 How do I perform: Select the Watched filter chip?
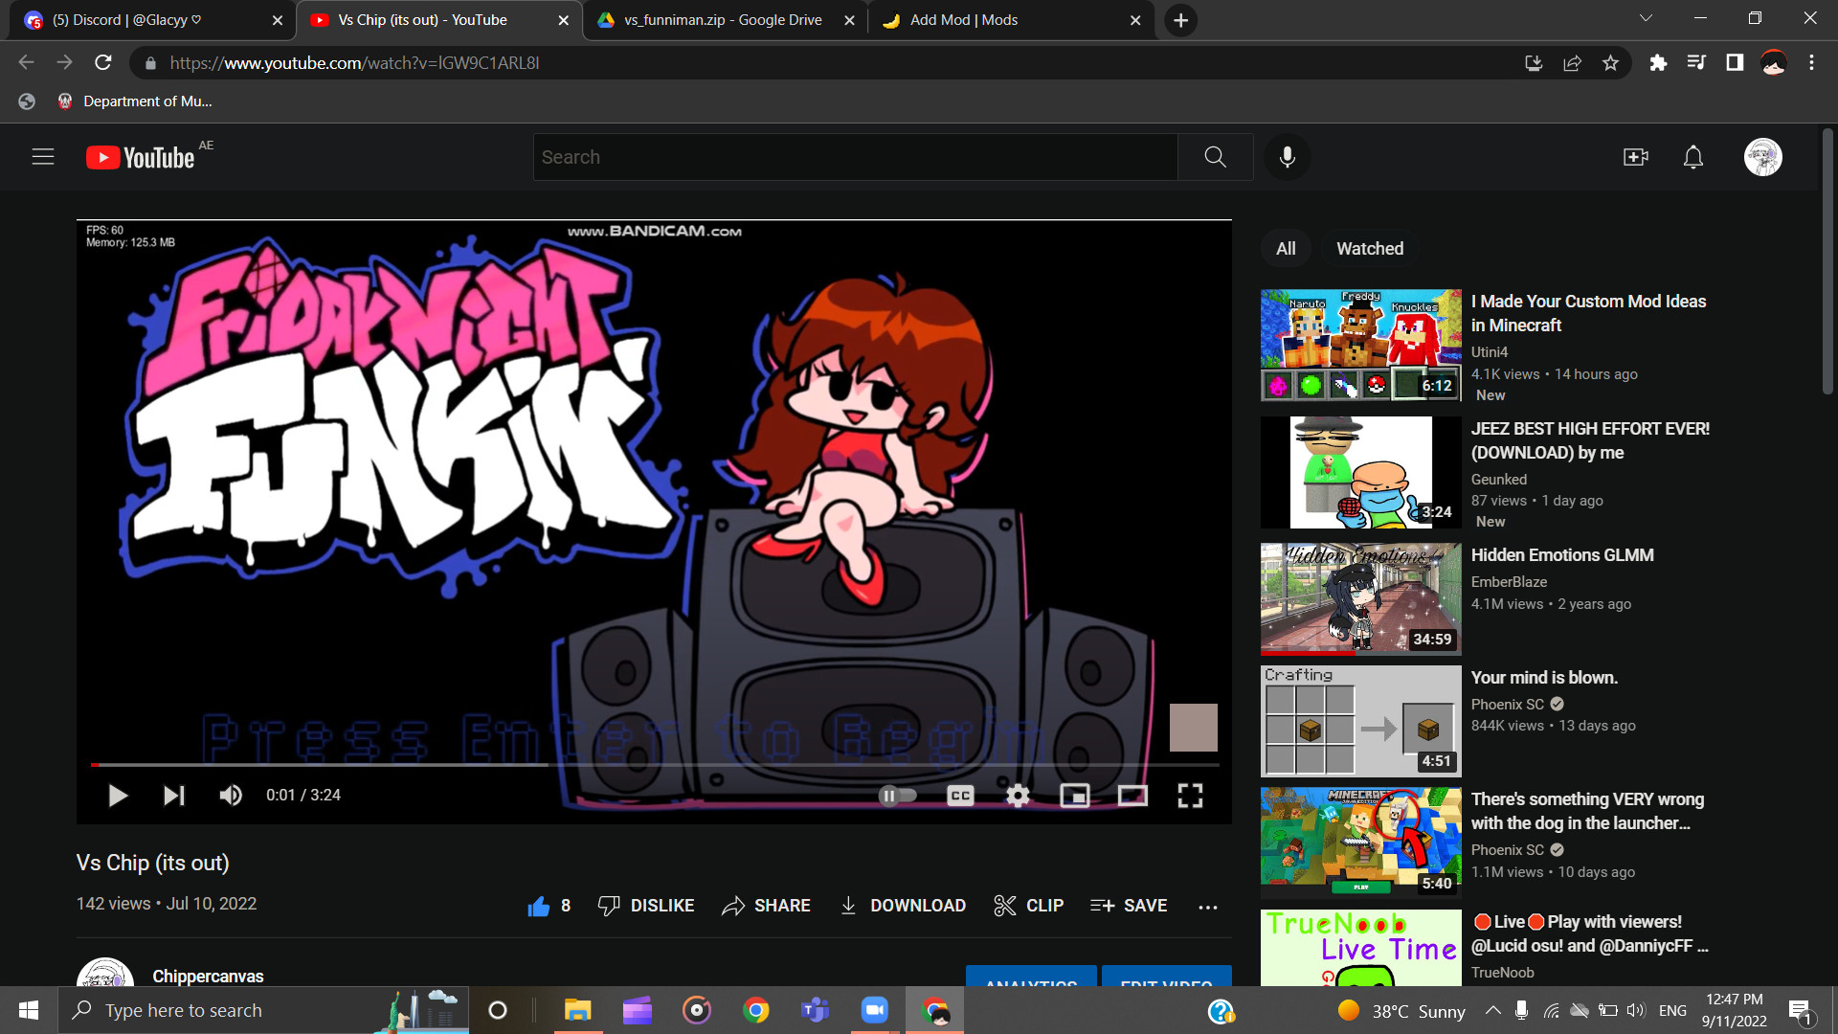(x=1370, y=249)
